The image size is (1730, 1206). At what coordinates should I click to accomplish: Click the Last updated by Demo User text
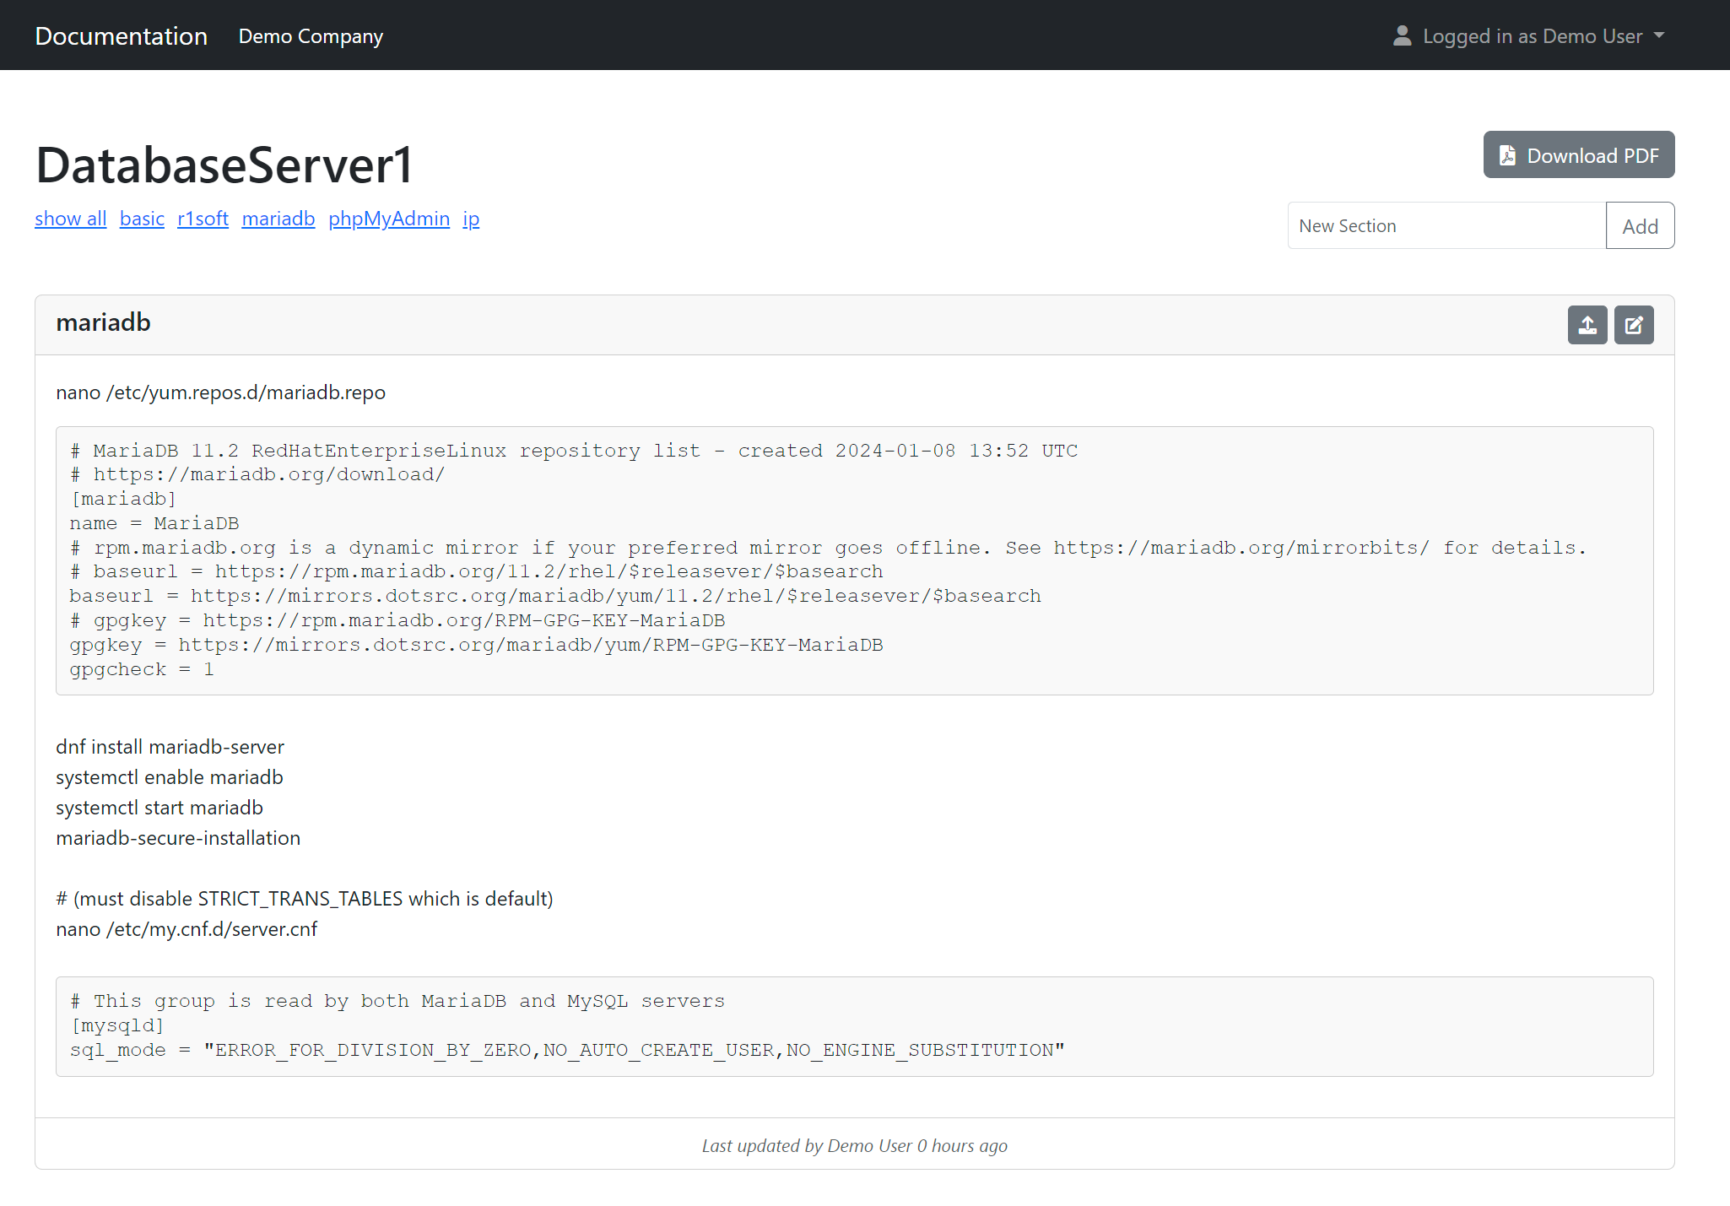point(854,1145)
